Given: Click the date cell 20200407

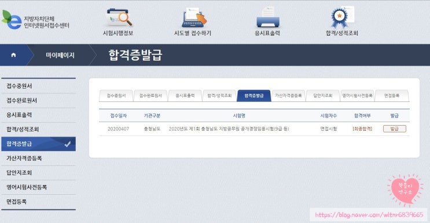Looking at the screenshot, I should [118, 129].
